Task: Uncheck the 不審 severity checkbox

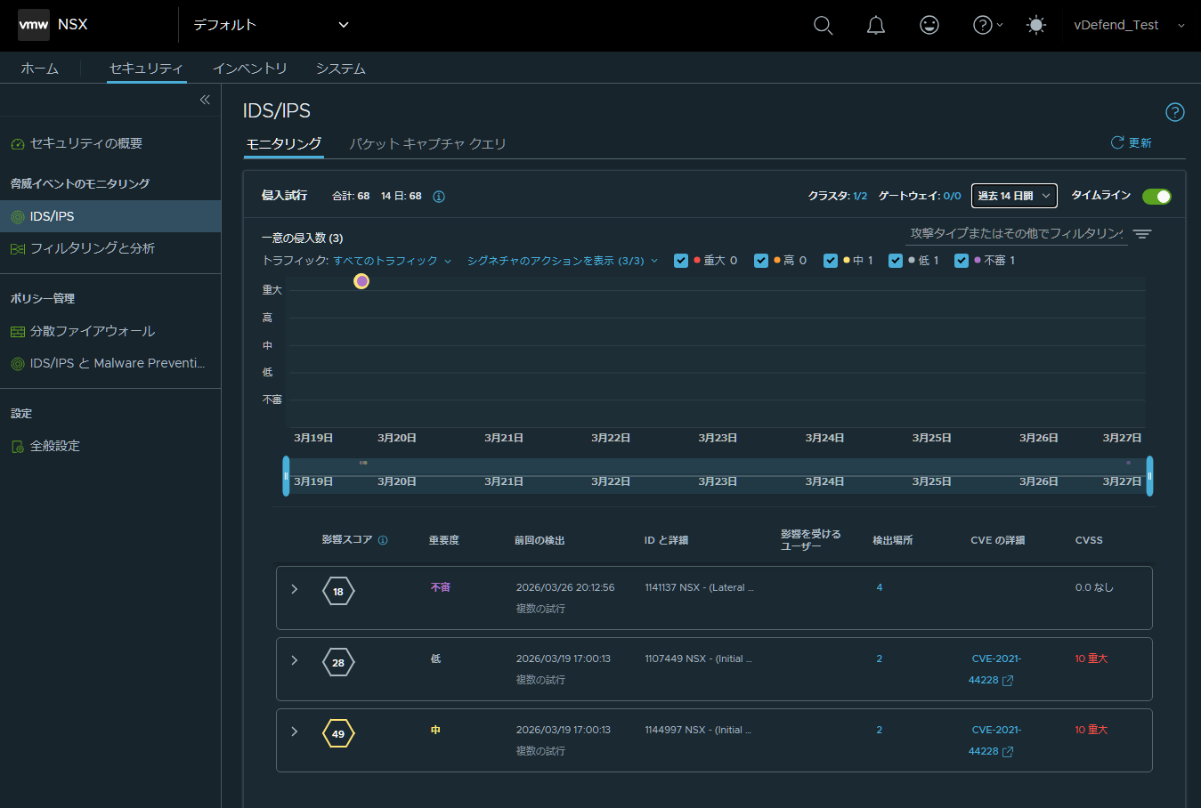Action: click(962, 261)
